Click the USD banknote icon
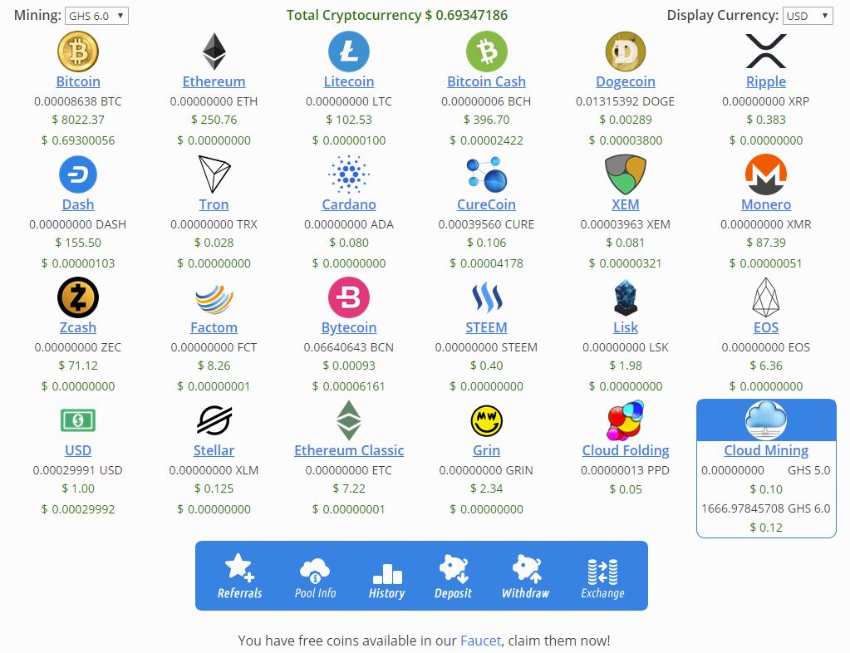 pyautogui.click(x=78, y=420)
